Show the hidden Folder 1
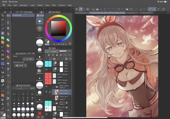 point(46,103)
